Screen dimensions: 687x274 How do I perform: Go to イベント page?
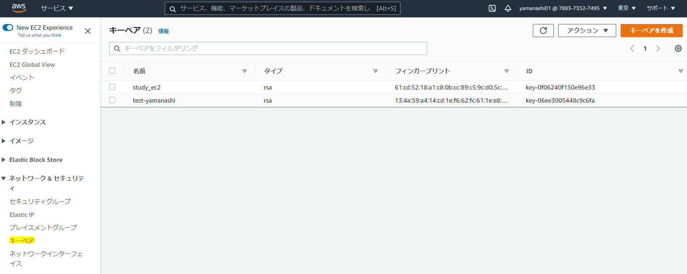22,78
